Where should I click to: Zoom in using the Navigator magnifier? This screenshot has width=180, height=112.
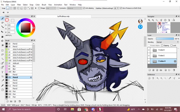pyautogui.click(x=149, y=20)
